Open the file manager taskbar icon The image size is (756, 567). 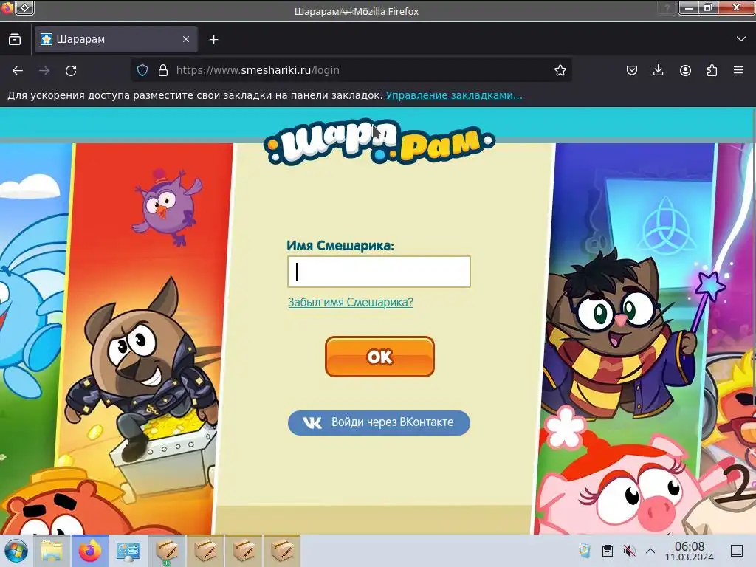[x=52, y=551]
